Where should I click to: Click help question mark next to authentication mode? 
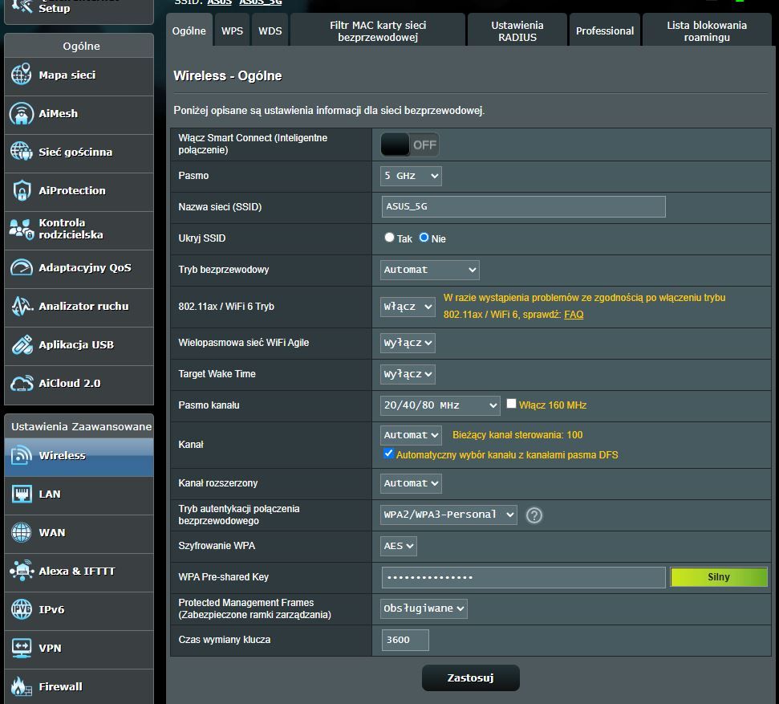coord(534,515)
